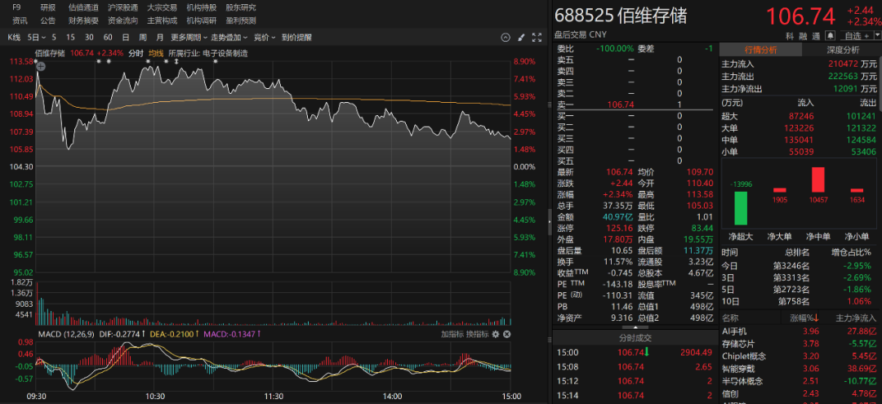
Task: Select the AI手机 concept row
Action: (x=800, y=331)
